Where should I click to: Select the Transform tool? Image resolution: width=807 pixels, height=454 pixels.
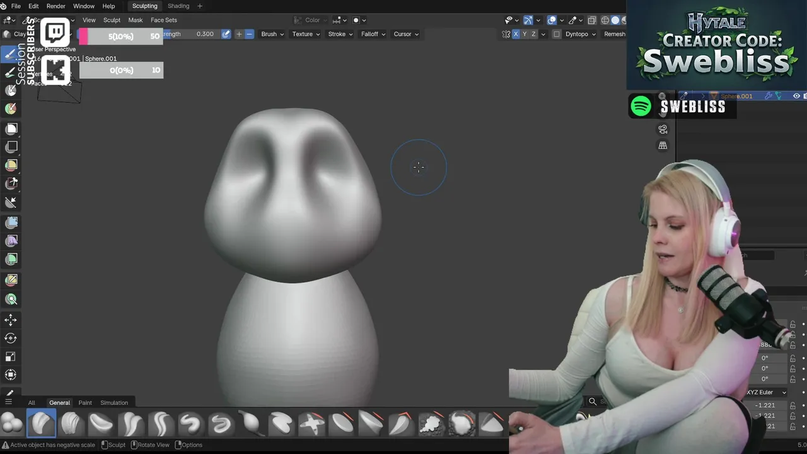[x=11, y=375]
